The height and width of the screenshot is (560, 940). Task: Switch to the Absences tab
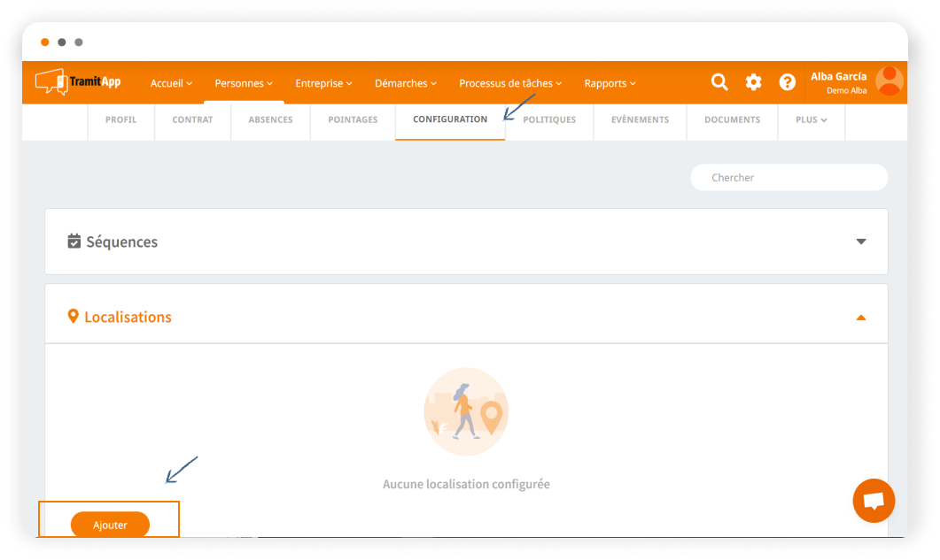click(270, 119)
